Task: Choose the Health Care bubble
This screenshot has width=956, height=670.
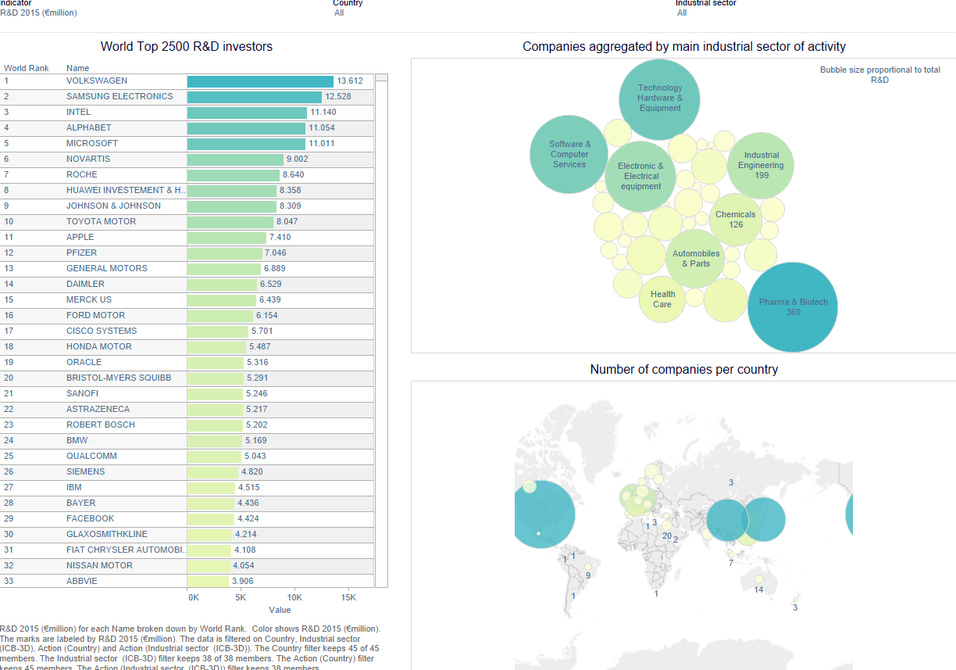Action: pyautogui.click(x=662, y=299)
